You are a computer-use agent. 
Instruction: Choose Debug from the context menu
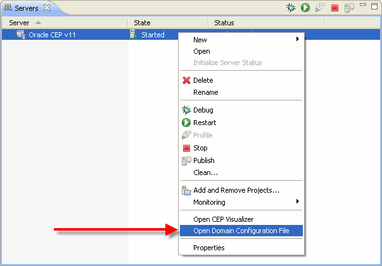click(x=241, y=110)
